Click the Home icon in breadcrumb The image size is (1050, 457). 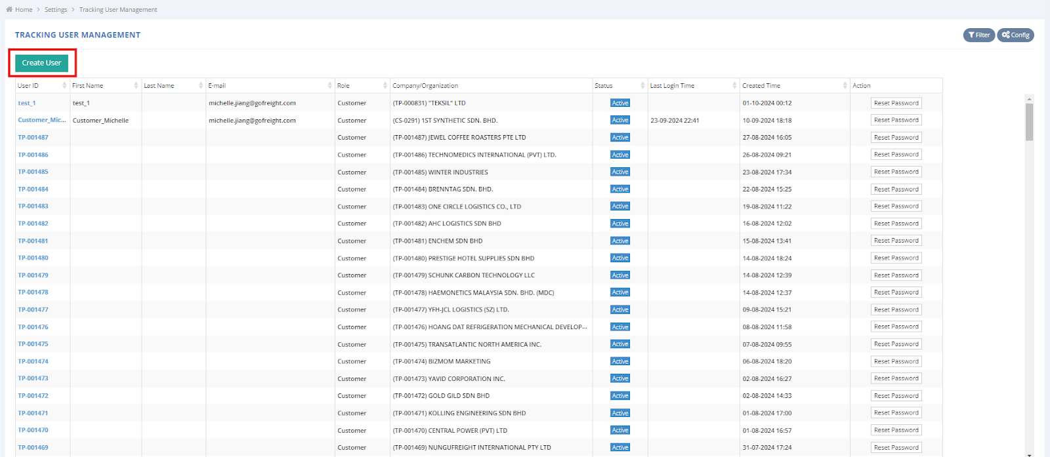pos(9,10)
